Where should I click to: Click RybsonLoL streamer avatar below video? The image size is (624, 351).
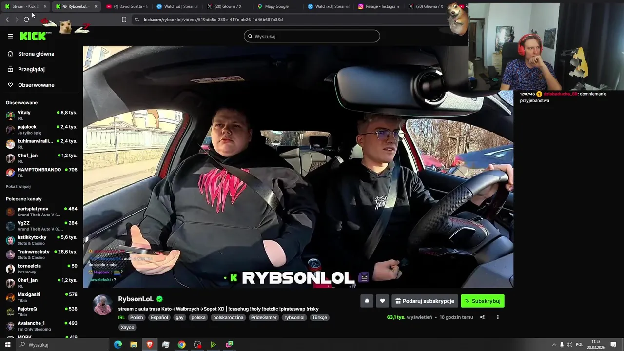click(102, 305)
